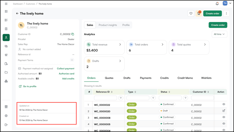Open the dashboard grid icon in sidebar
Viewport: 234px width, 132px height.
coord(6,11)
